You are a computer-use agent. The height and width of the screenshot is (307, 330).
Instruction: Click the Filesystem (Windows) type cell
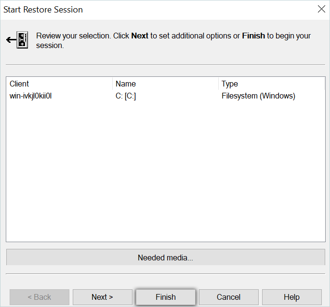click(x=258, y=96)
